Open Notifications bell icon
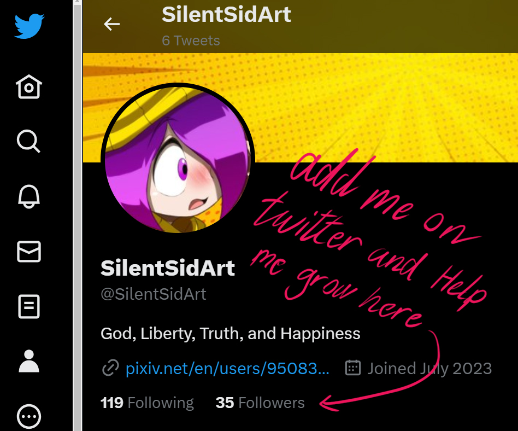518x431 pixels. pos(29,196)
